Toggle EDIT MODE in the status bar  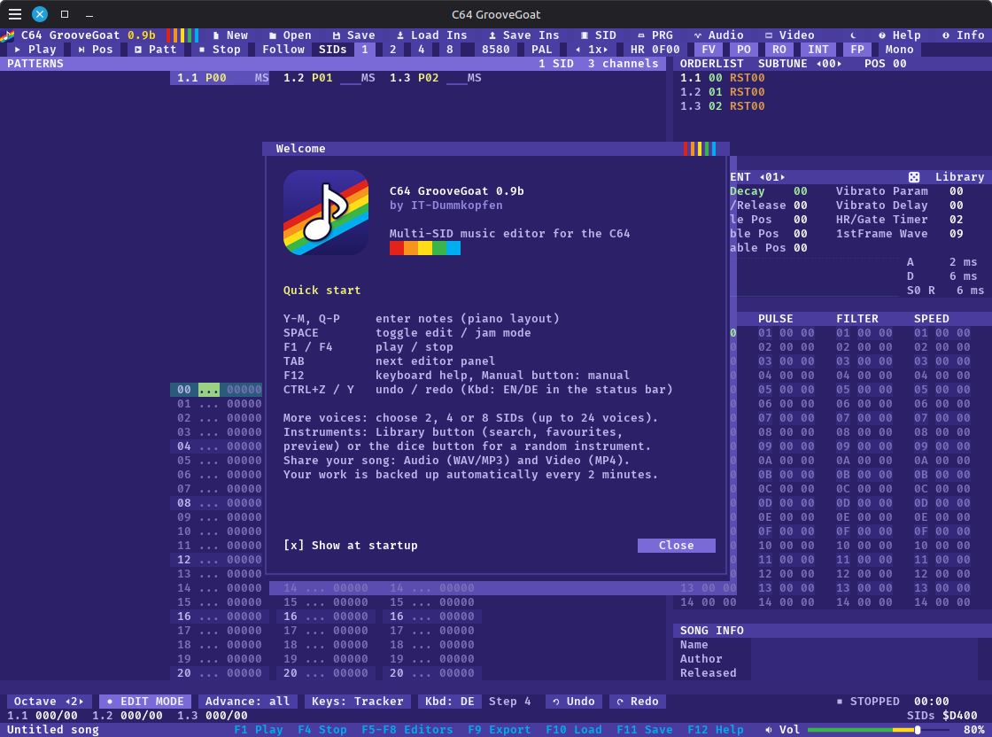click(145, 701)
